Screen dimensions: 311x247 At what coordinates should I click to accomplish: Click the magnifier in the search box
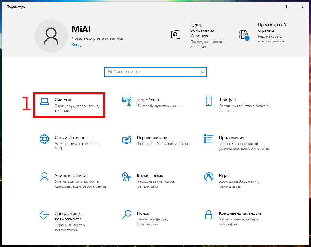coord(202,72)
